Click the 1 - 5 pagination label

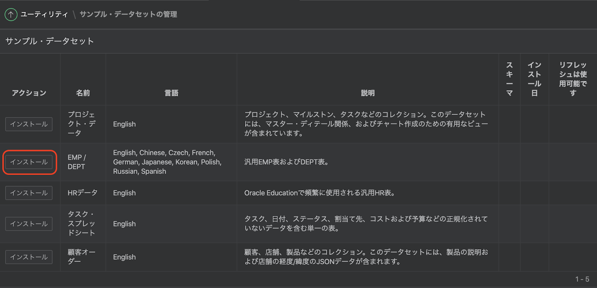point(582,279)
